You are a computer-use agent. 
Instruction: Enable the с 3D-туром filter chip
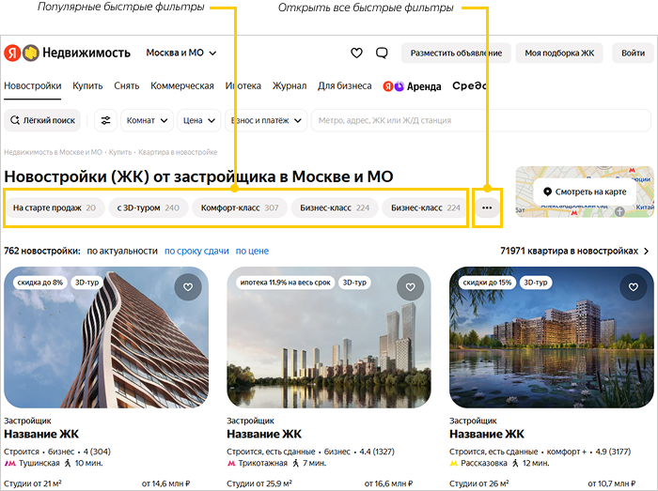149,207
